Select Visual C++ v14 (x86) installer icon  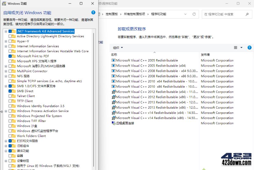pyautogui.click(x=113, y=118)
